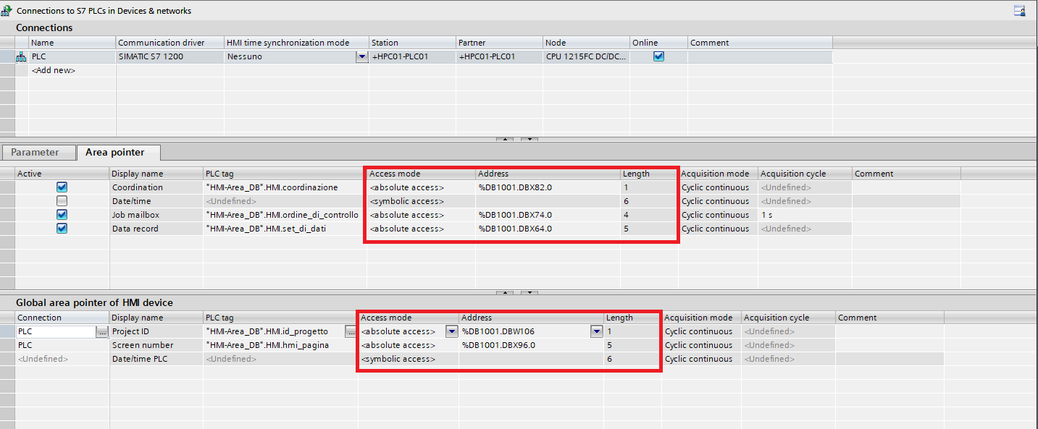Click the window layout icon at top right
1038x429 pixels.
coord(1020,11)
